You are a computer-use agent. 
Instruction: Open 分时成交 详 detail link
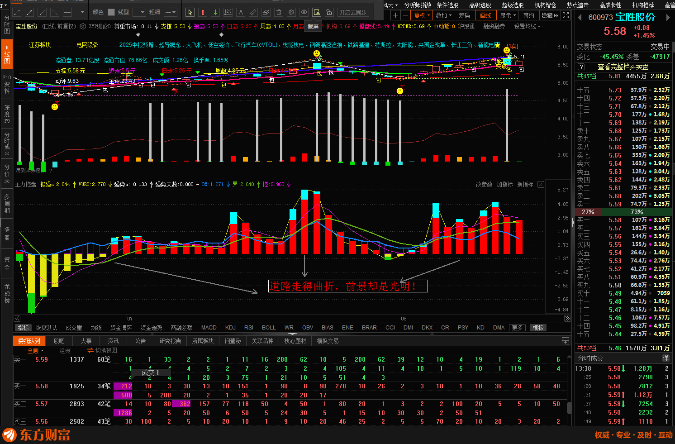click(x=666, y=358)
